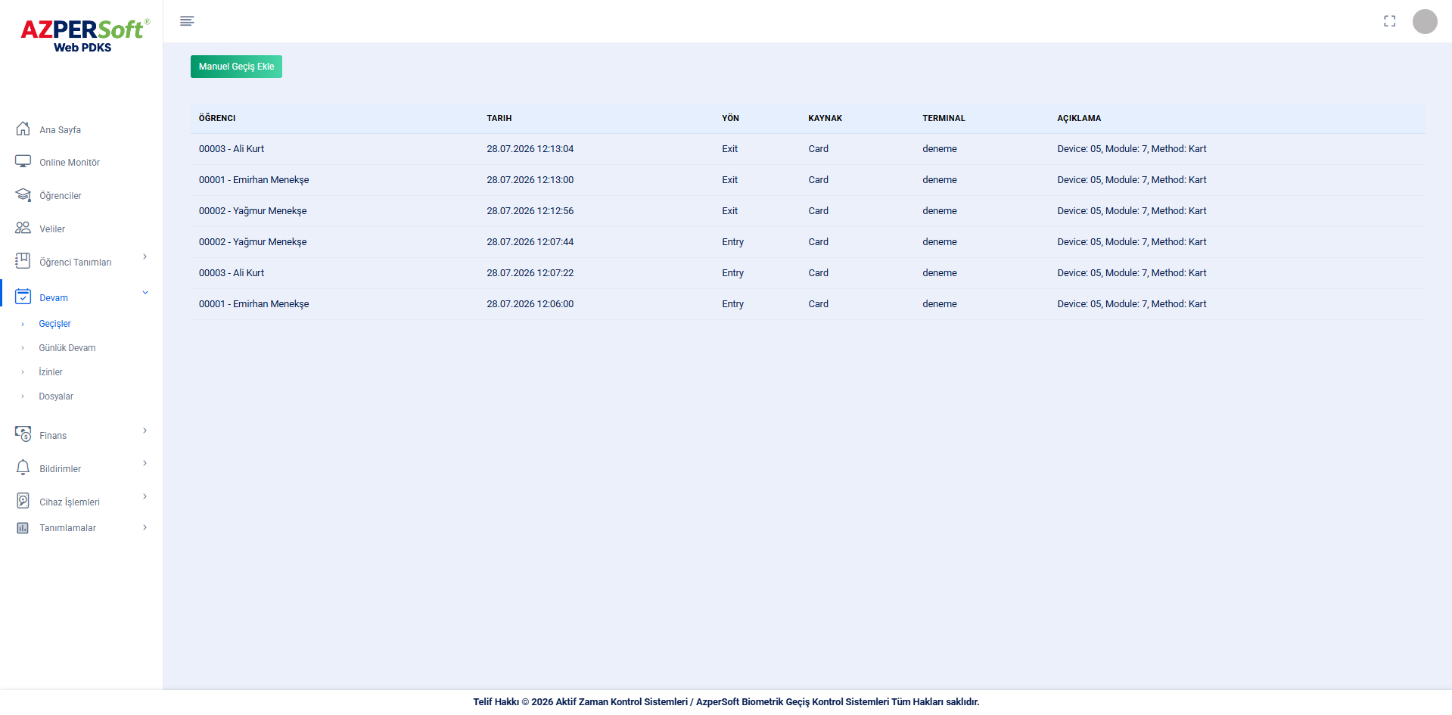
Task: Expand the Tanımlamalar submenu arrow
Action: (145, 527)
